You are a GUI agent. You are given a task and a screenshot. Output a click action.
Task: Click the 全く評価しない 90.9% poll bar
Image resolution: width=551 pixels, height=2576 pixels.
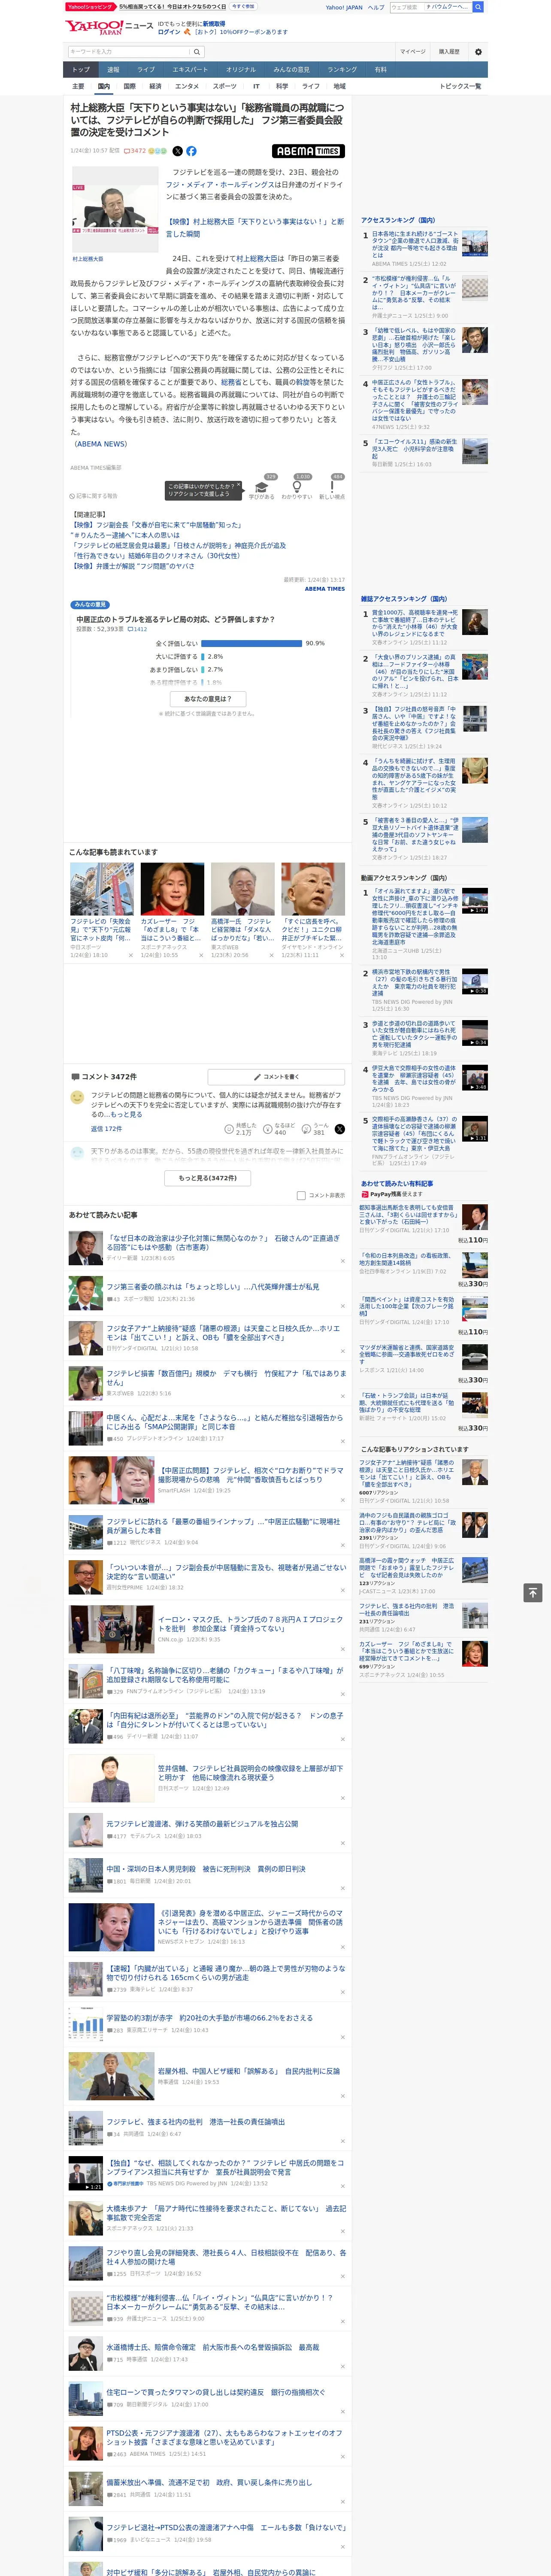tap(252, 643)
